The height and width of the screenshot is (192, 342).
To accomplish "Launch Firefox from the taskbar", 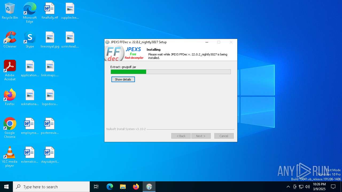I will tap(136, 187).
